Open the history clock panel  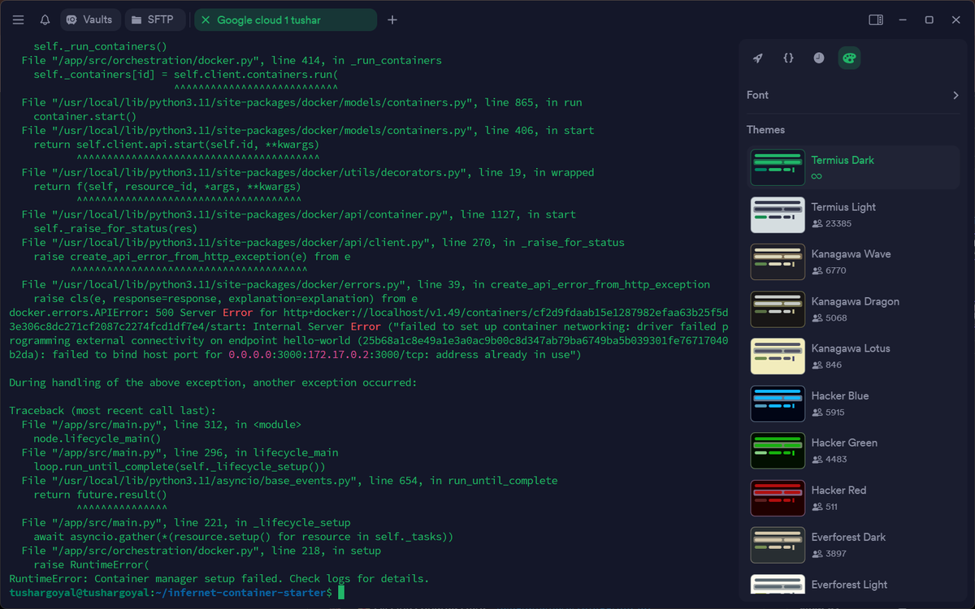(819, 58)
